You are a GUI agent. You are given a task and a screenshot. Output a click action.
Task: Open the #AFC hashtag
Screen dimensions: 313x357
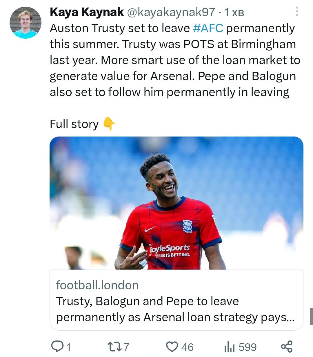(208, 28)
